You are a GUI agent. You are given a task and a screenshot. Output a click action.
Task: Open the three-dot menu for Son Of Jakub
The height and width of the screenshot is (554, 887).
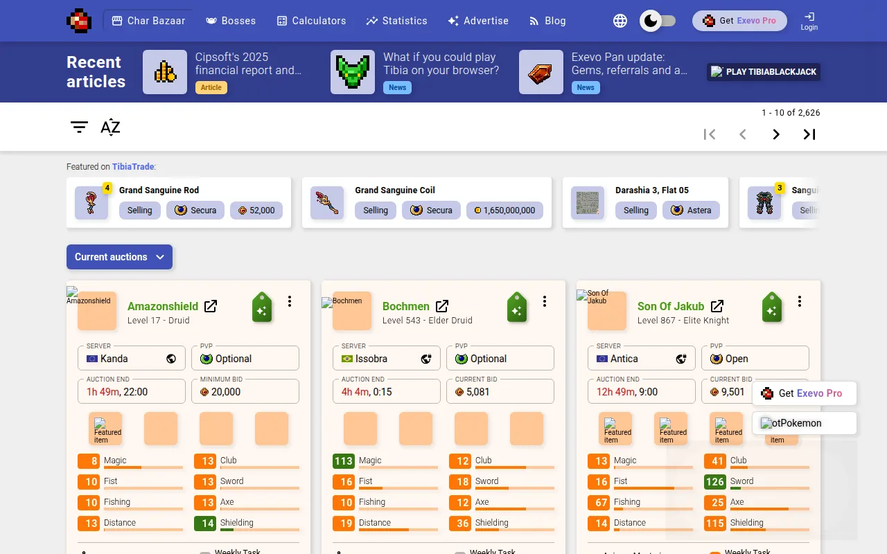click(800, 301)
